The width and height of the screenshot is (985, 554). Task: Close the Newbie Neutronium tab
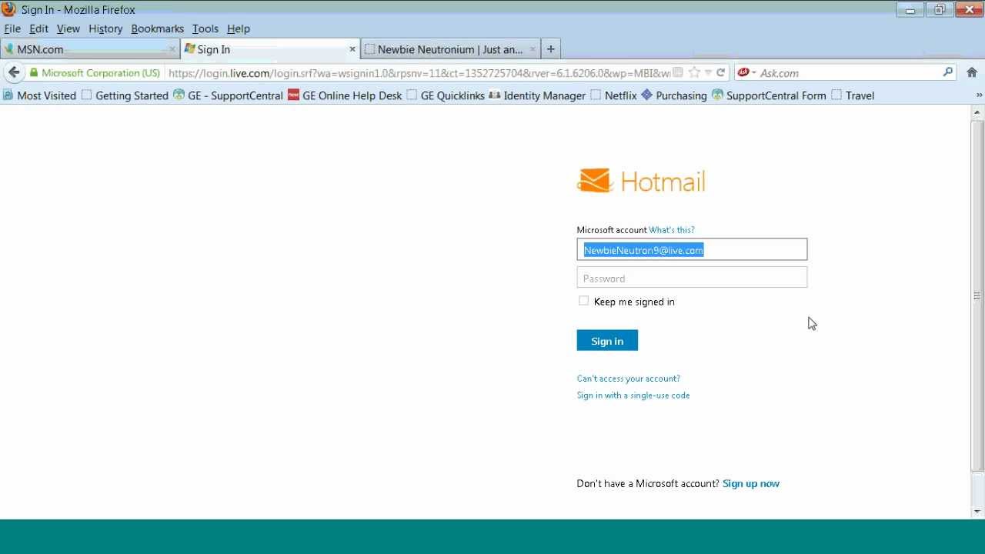[x=532, y=49]
